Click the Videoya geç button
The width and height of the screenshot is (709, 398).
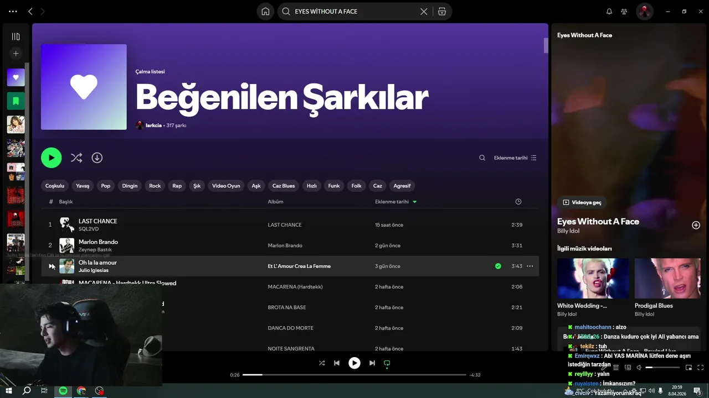tap(582, 202)
